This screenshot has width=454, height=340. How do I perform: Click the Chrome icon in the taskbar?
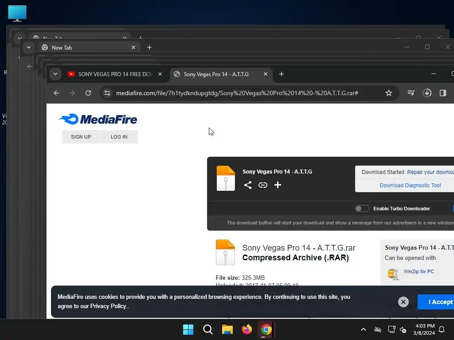pos(266,329)
